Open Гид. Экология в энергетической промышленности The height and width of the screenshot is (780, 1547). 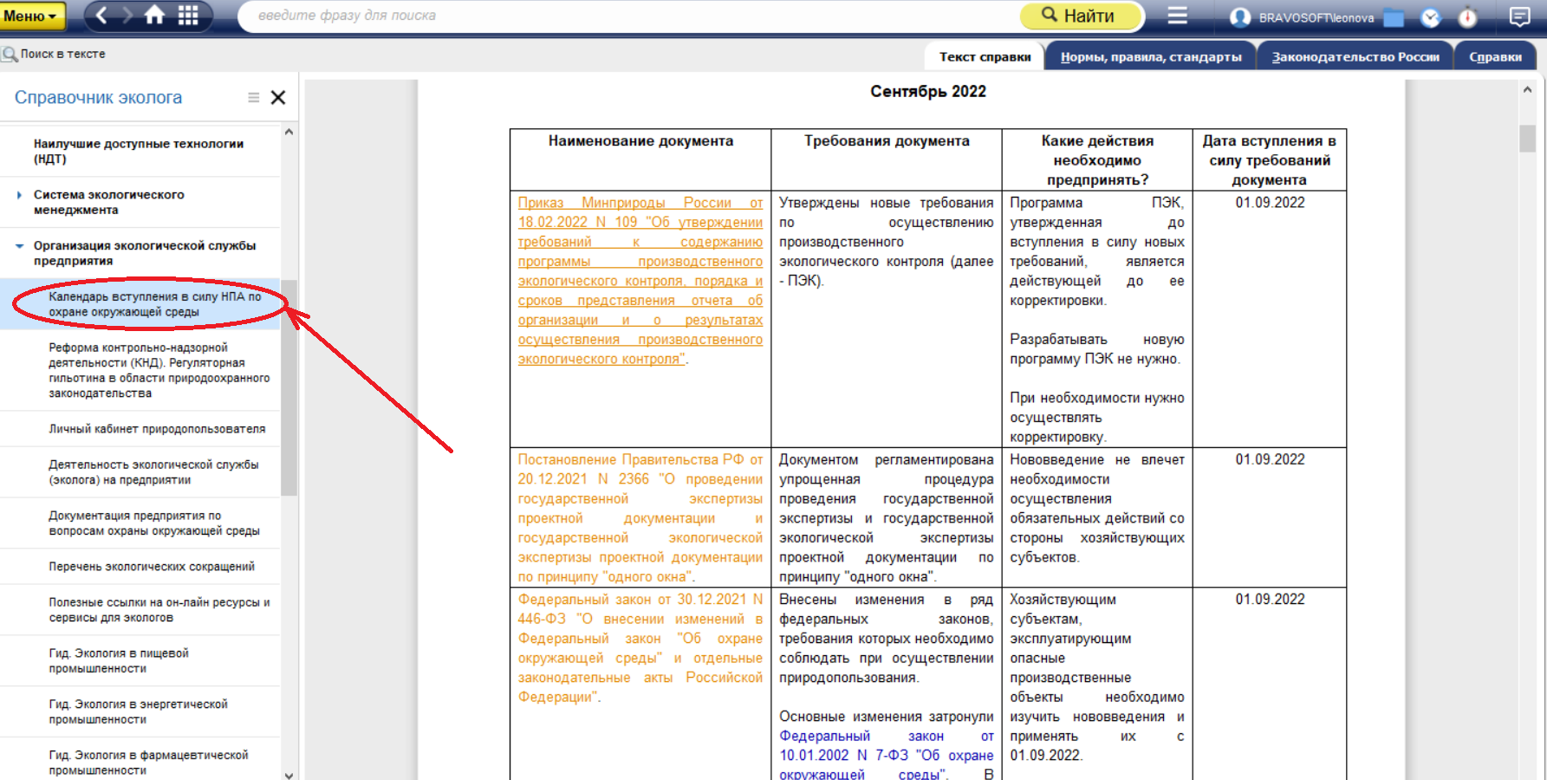(138, 712)
